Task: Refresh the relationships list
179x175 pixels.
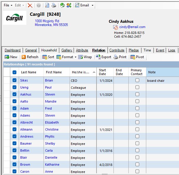Action: pos(30,57)
